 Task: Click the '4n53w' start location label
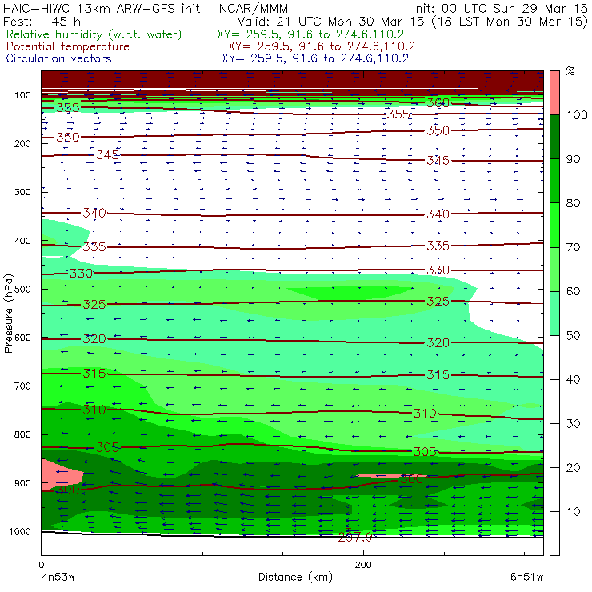(x=58, y=578)
